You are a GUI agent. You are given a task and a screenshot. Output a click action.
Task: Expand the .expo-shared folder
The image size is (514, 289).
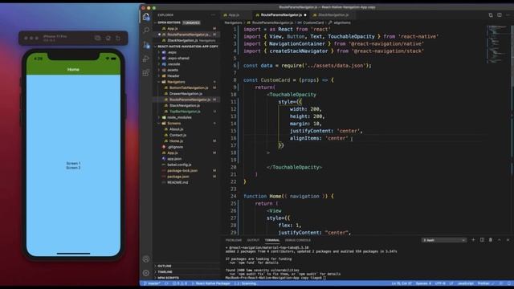pos(178,59)
